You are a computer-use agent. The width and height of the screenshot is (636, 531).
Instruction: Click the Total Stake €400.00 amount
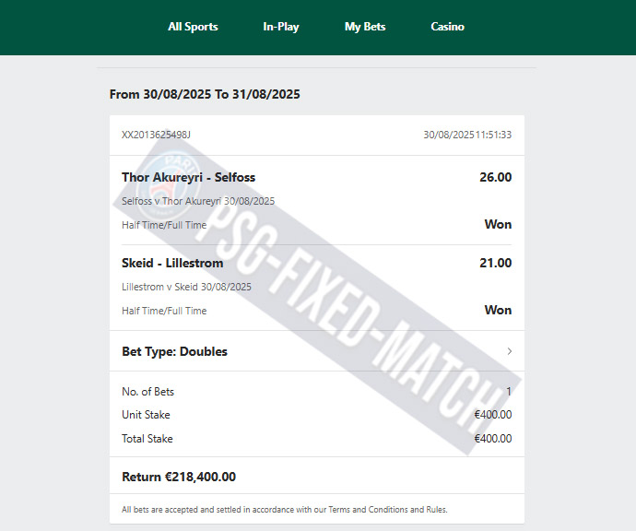(493, 439)
